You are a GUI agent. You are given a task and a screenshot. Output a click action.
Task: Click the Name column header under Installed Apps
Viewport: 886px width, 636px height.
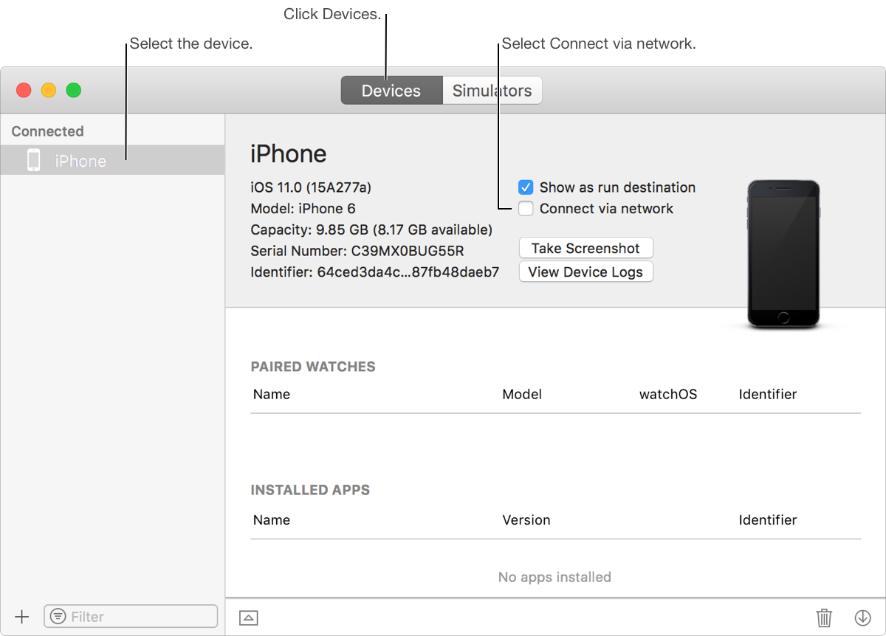tap(272, 519)
